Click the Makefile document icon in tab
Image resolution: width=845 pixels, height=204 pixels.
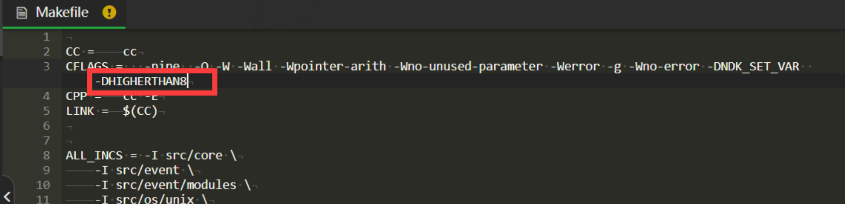[x=21, y=12]
